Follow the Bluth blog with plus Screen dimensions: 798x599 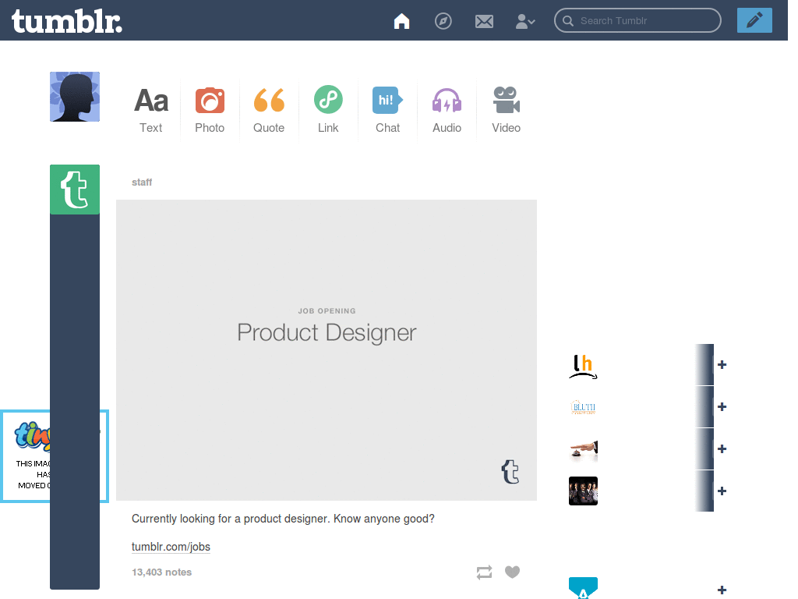722,406
